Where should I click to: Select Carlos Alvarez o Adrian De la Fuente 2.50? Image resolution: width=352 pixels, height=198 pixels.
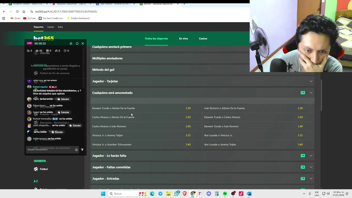[146, 117]
